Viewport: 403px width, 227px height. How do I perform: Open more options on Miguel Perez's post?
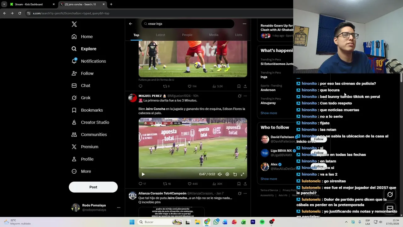click(x=245, y=96)
